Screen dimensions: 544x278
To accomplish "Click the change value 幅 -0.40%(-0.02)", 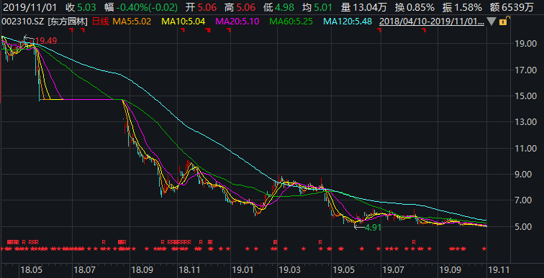I will coord(141,7).
